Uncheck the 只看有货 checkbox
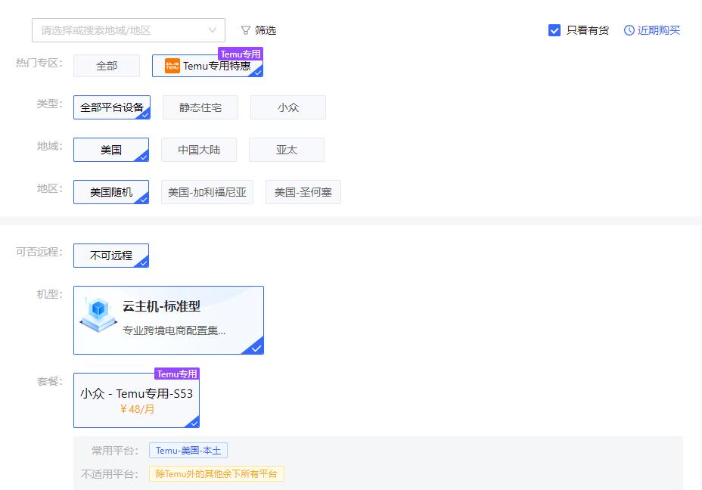The height and width of the screenshot is (490, 702). pos(554,30)
